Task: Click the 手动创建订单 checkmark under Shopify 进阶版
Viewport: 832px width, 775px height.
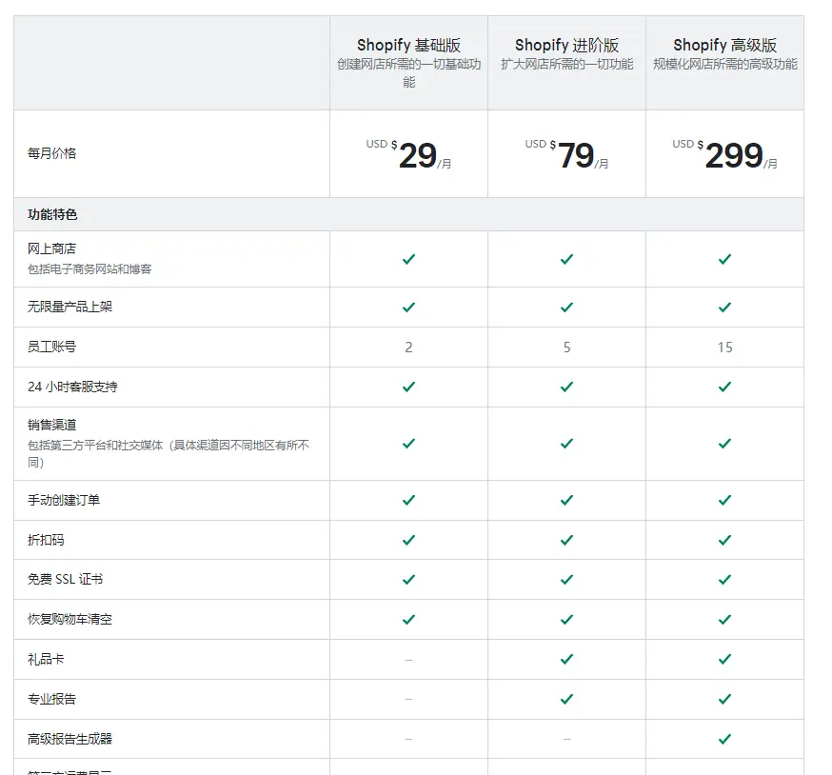Action: pos(566,500)
